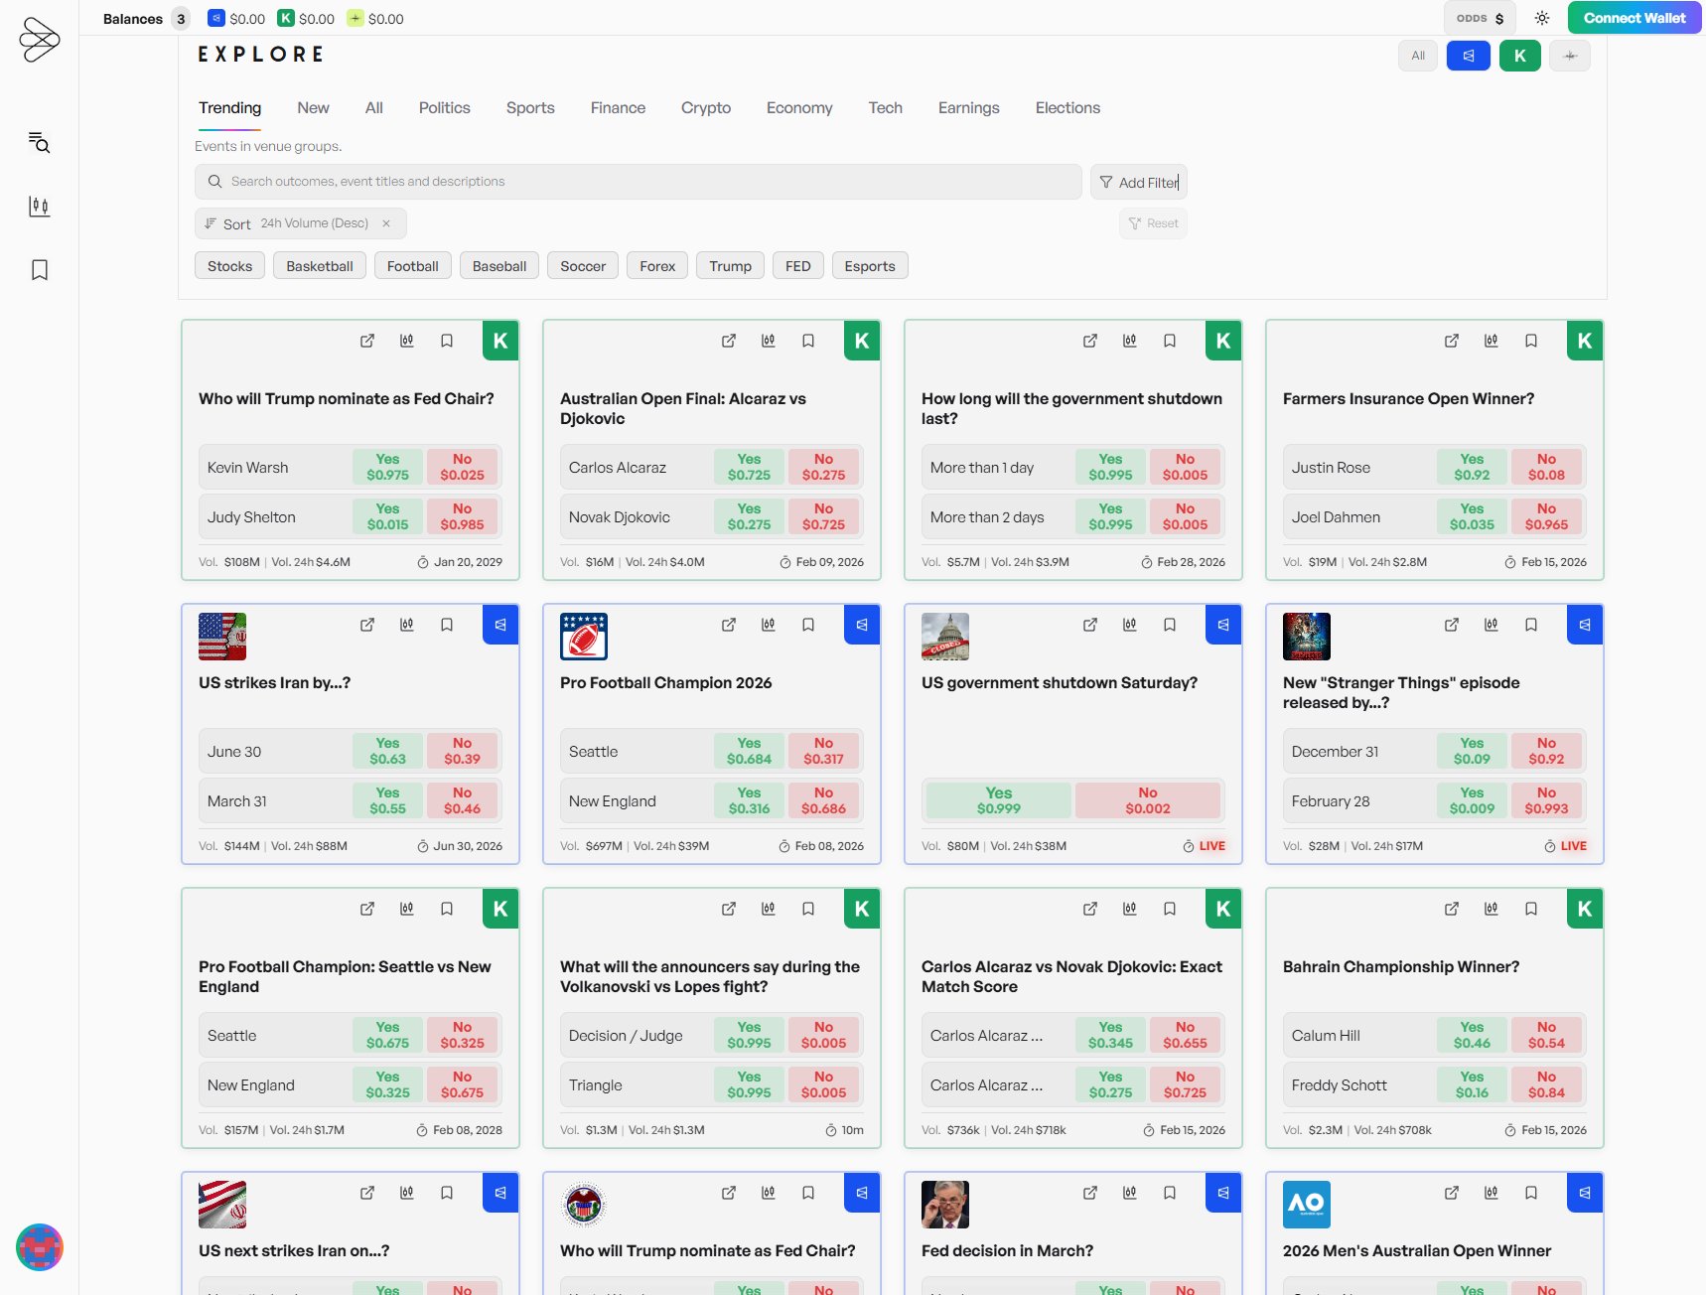
Task: Bookmark the Volkanovski vs Lopes announcers card
Action: tap(808, 909)
